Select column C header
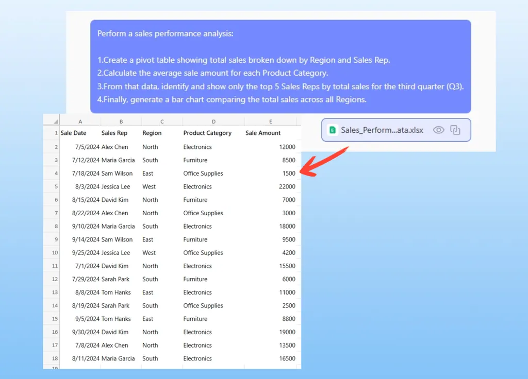This screenshot has height=379, width=528. pyautogui.click(x=161, y=122)
